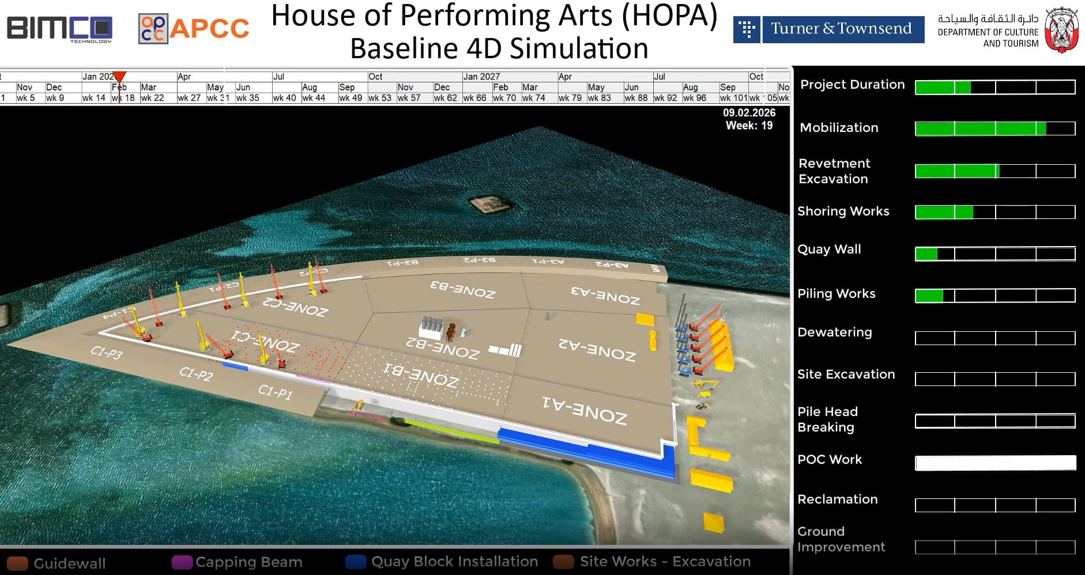The width and height of the screenshot is (1085, 575).
Task: Click the grey silo cluster in ZONE-B2
Action: [x=431, y=327]
